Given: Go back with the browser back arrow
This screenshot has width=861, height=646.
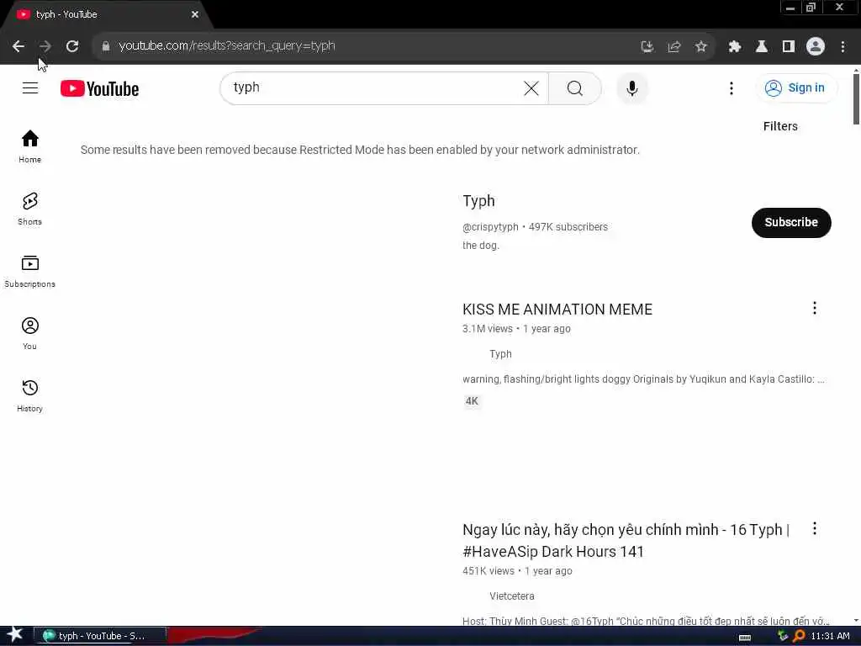Looking at the screenshot, I should click(x=18, y=46).
